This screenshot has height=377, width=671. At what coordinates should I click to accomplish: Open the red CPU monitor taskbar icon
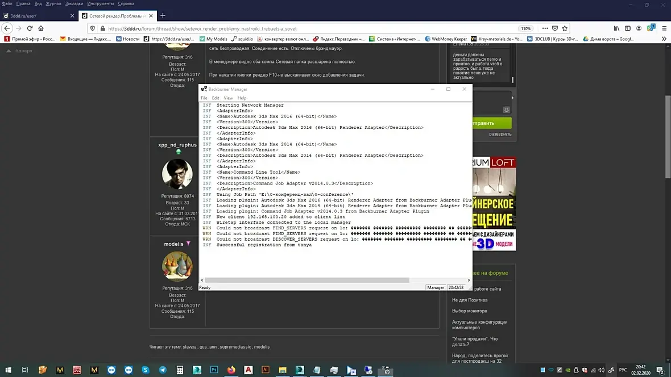(x=77, y=370)
